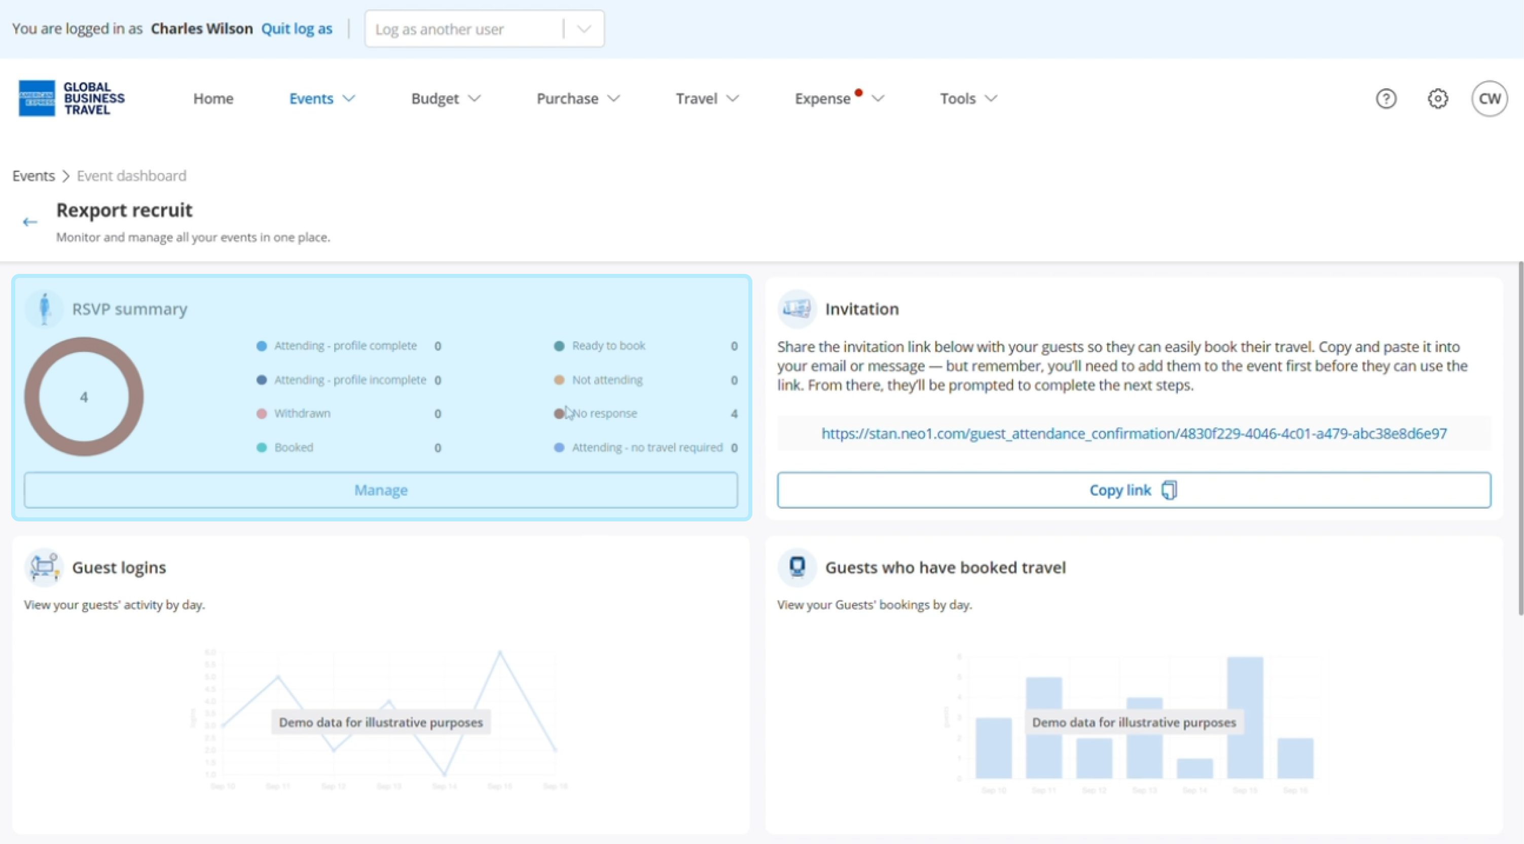Viewport: 1524px width, 844px height.
Task: Go to the Home menu item
Action: click(x=213, y=98)
